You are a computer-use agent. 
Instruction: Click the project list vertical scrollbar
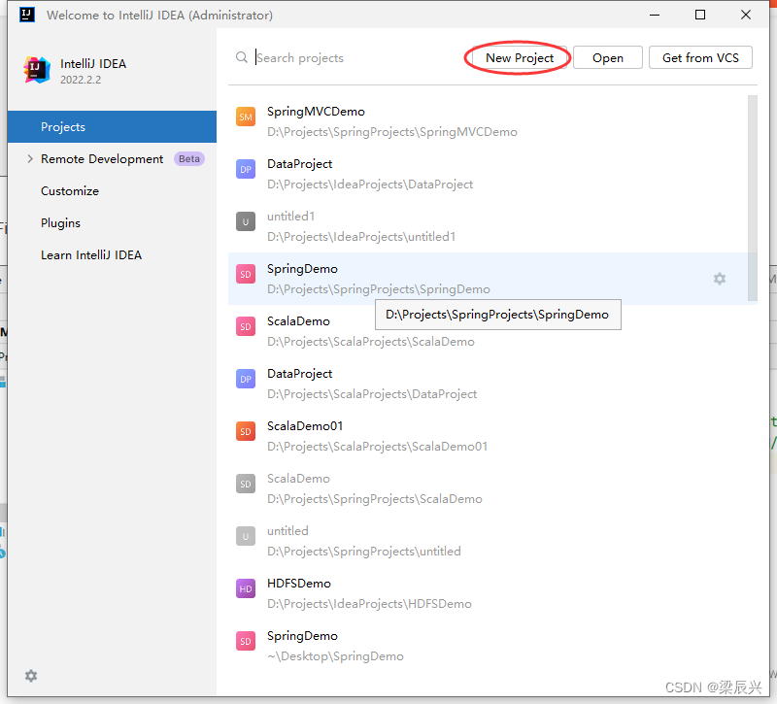752,198
